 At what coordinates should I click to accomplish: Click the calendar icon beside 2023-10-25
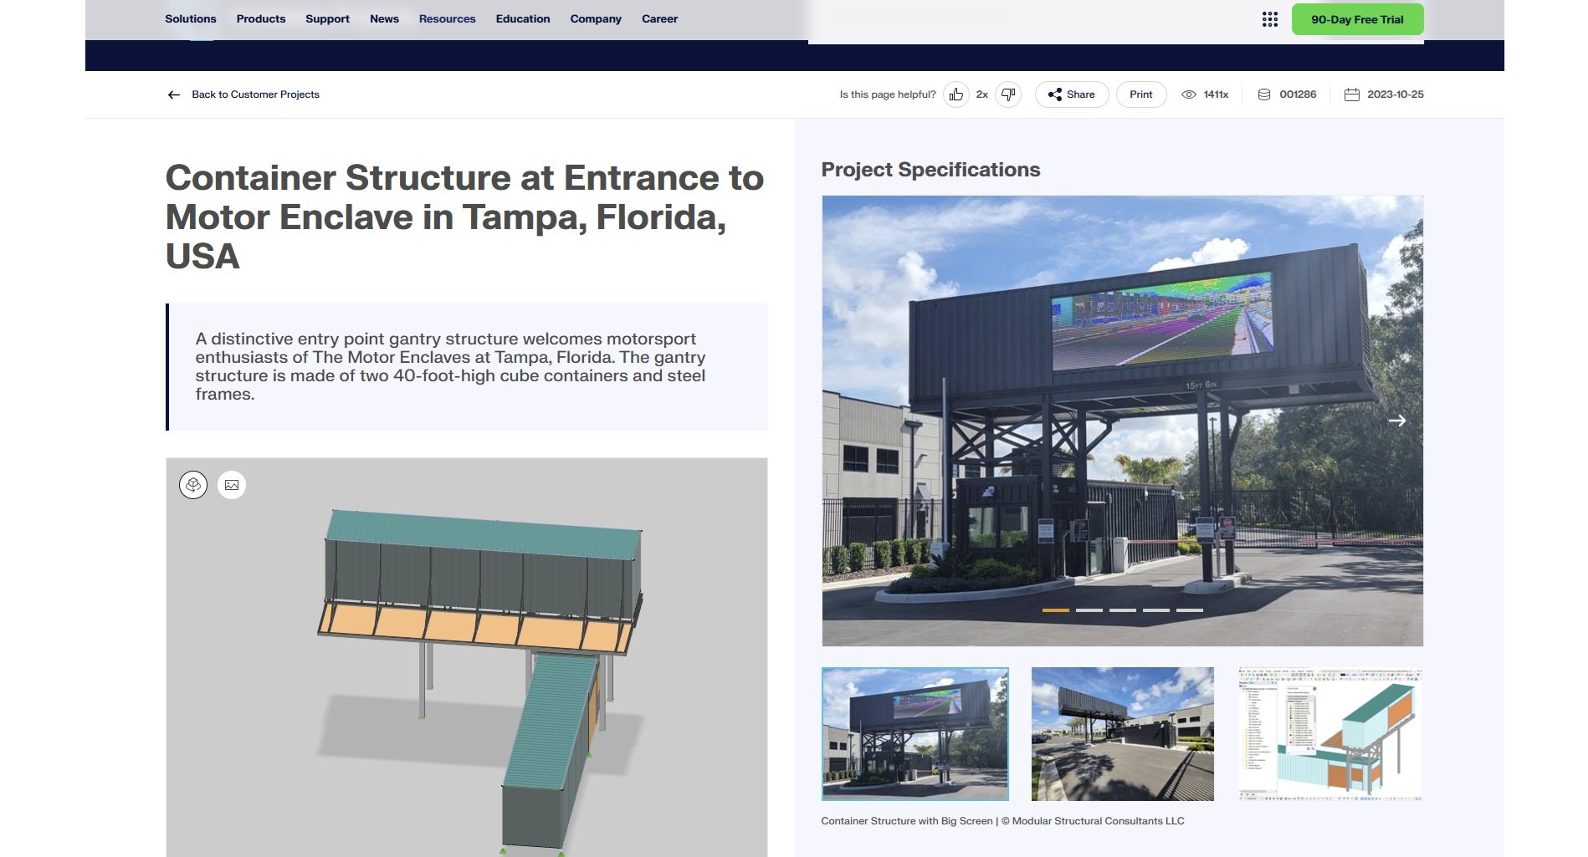pos(1352,94)
